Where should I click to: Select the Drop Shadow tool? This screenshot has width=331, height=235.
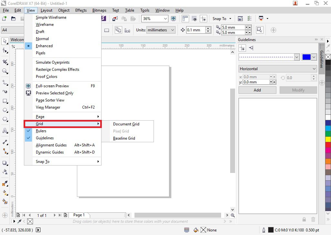pos(5,163)
